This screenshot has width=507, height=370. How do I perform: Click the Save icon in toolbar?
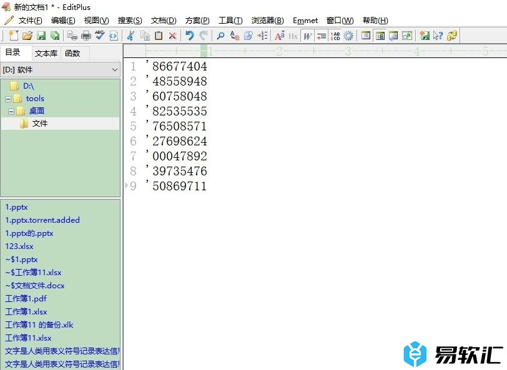pyautogui.click(x=41, y=36)
